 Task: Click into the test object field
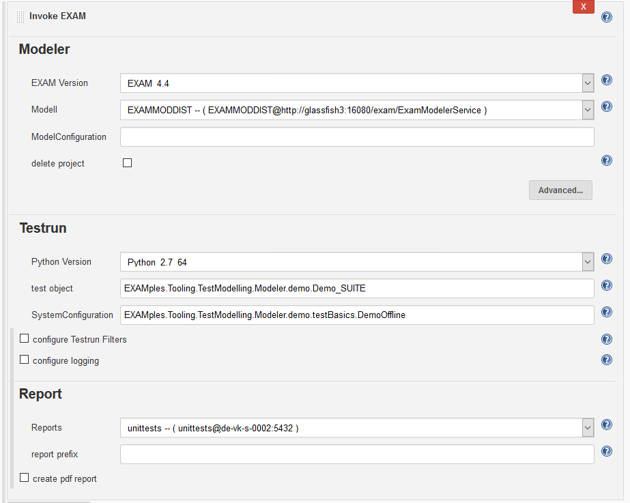click(x=357, y=289)
